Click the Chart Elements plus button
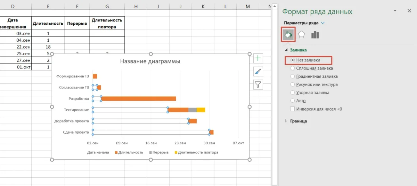 tap(258, 58)
